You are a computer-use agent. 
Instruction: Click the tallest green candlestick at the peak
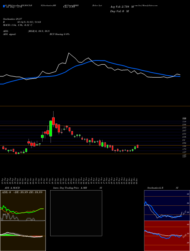51,129
